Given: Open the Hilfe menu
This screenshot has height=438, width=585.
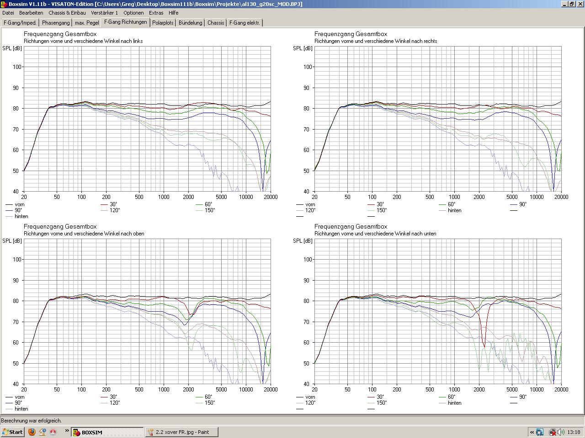Looking at the screenshot, I should 174,13.
